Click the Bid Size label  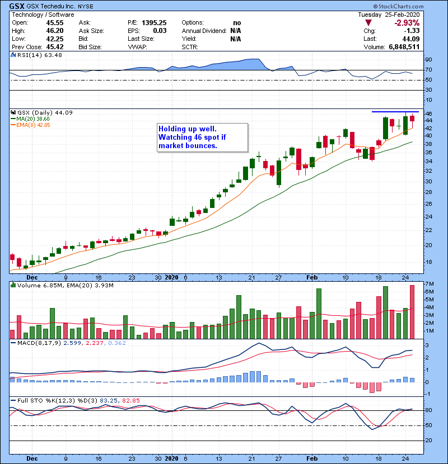(90, 47)
